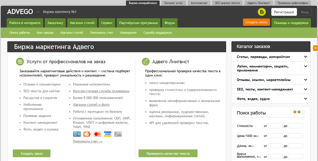Click the Стоимость 'от' input field
The image size is (318, 161).
click(x=275, y=126)
